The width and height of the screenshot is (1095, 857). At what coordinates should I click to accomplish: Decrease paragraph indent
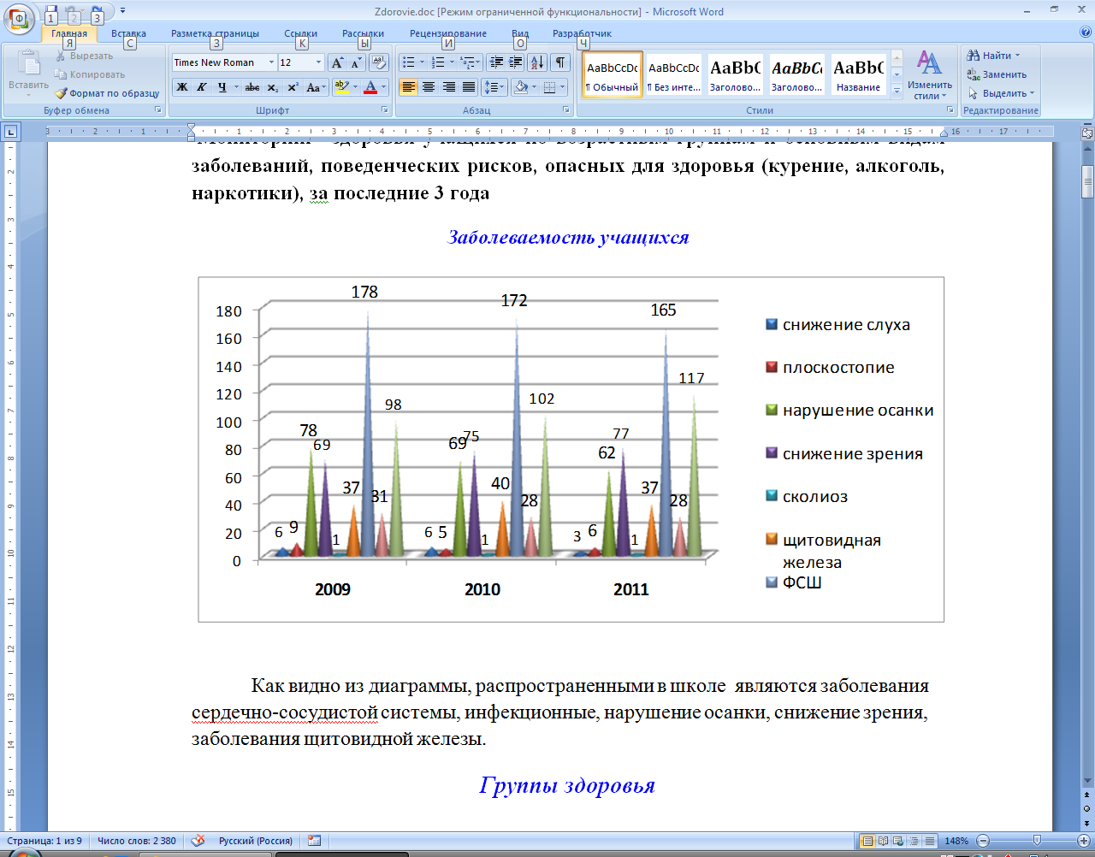point(495,62)
